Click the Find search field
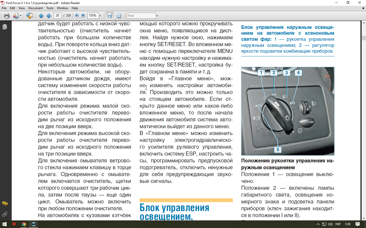Viewport: 366px width, 228px height. pyautogui.click(x=141, y=16)
